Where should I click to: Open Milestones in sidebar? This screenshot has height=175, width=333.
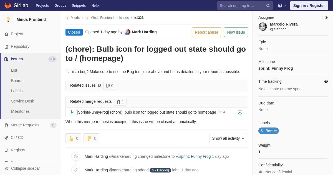point(20,111)
